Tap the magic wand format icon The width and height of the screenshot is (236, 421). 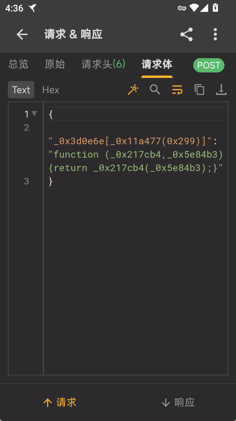(133, 90)
